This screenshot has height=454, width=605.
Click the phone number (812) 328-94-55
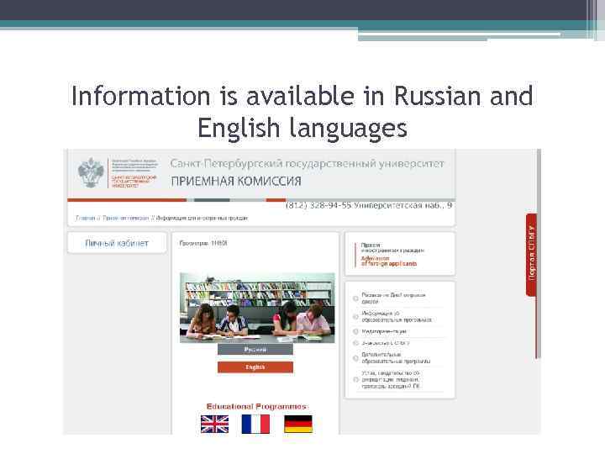(318, 205)
